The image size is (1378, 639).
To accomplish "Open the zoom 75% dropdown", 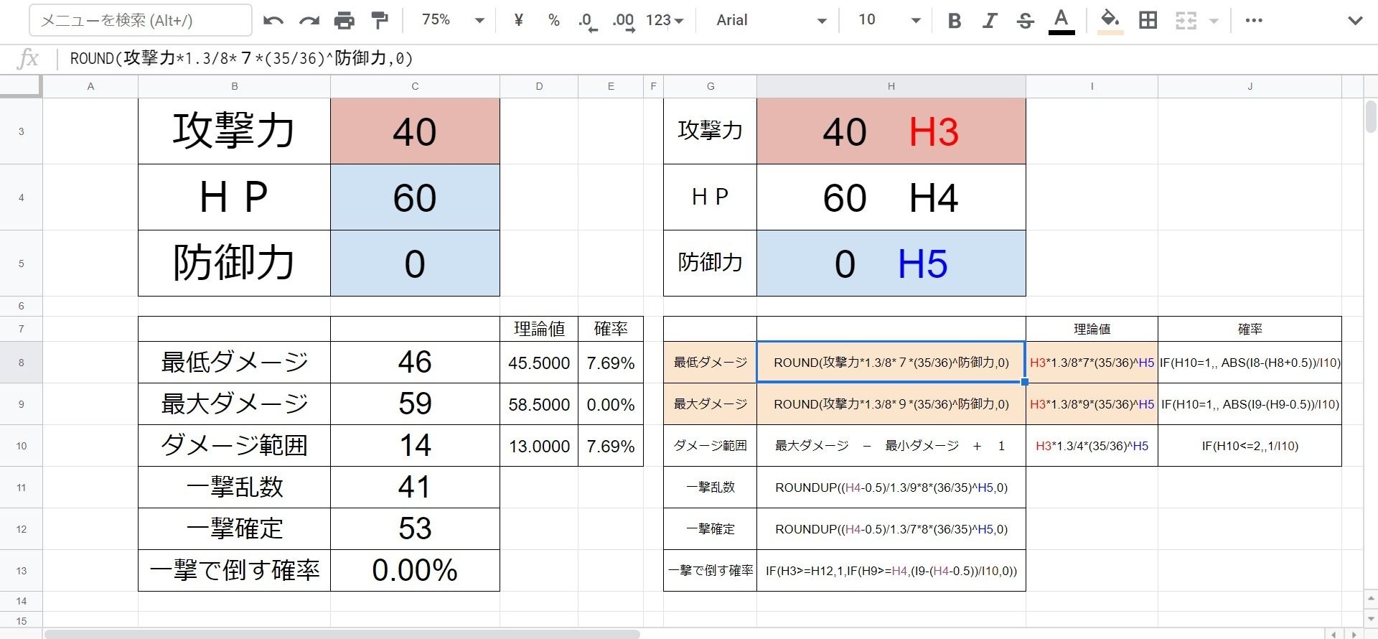I will pyautogui.click(x=453, y=20).
